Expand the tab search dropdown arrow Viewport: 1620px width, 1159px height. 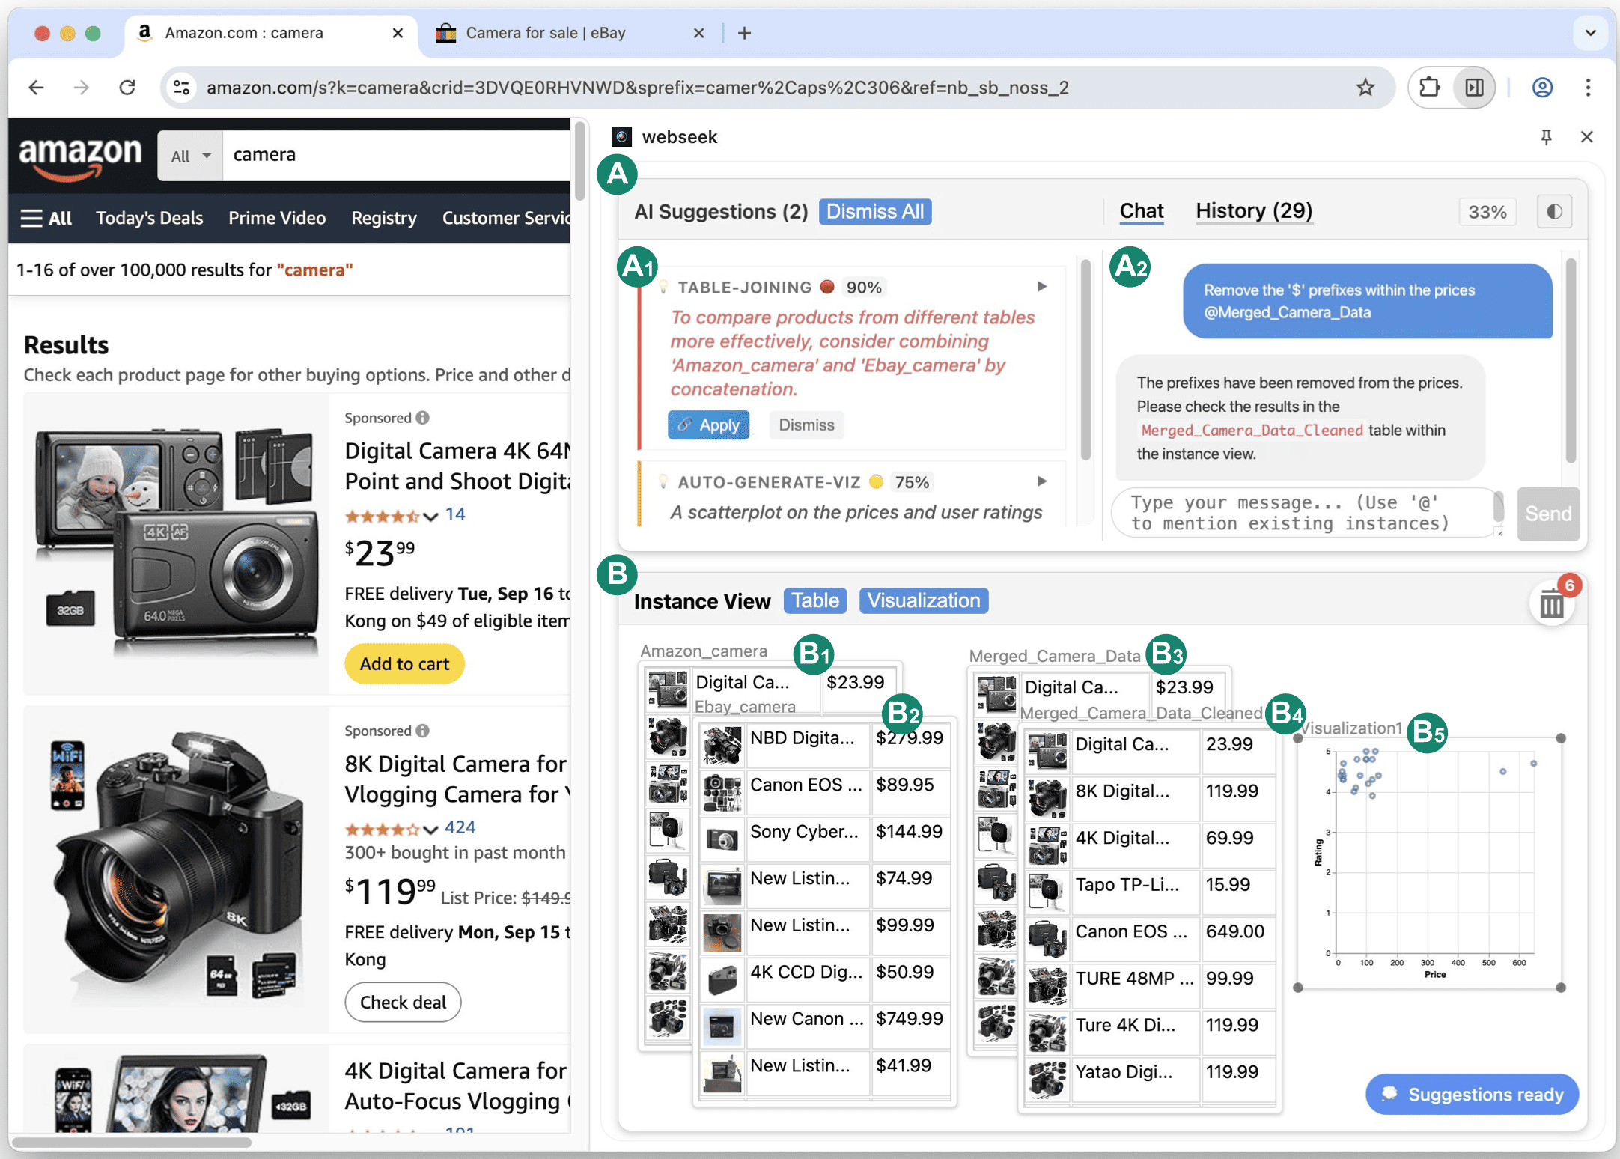(1591, 33)
